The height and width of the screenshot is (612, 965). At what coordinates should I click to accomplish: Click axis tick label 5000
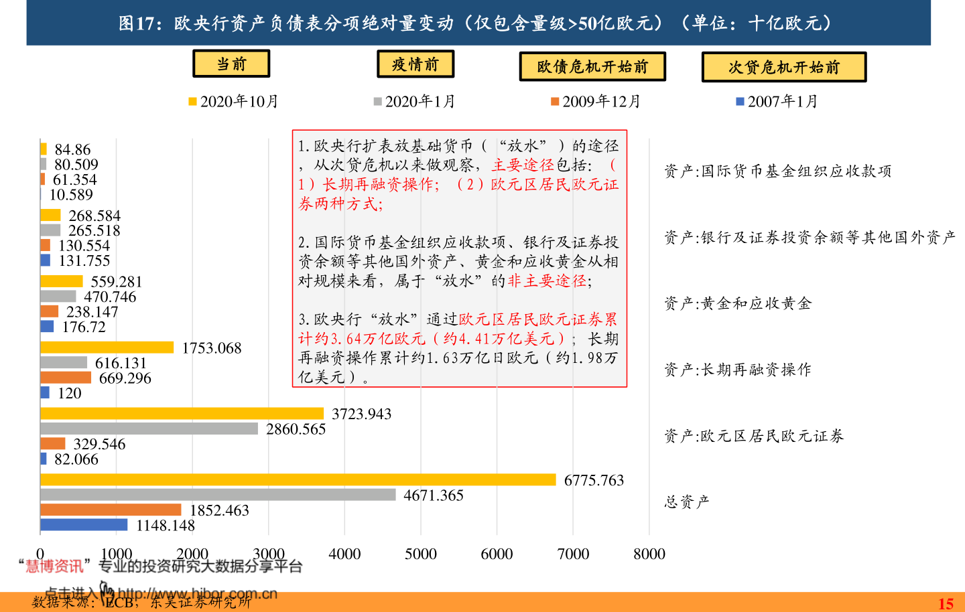tap(421, 554)
